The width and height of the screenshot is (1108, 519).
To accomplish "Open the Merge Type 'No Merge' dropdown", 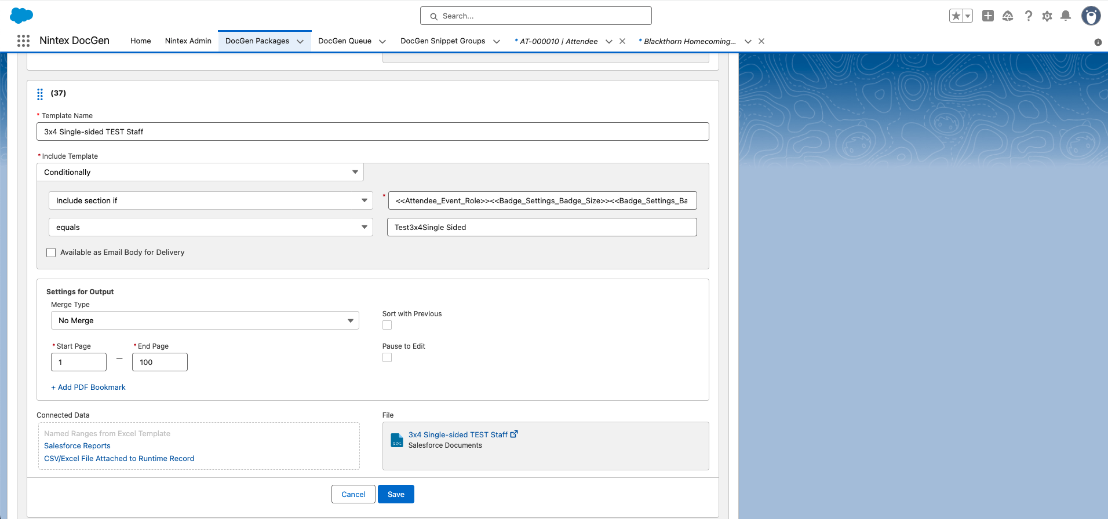I will [205, 320].
